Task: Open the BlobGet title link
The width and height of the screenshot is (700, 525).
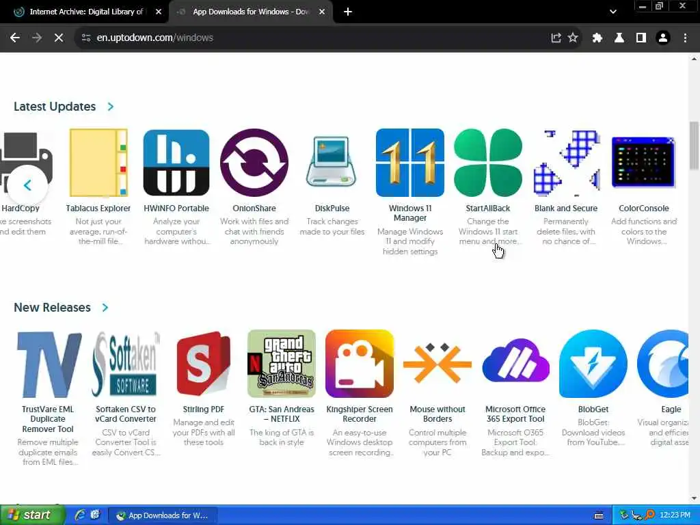Action: 593,409
